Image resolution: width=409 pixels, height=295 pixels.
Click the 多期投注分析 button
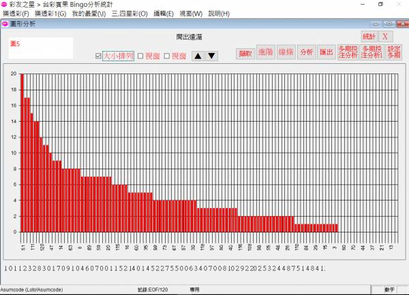coord(347,53)
